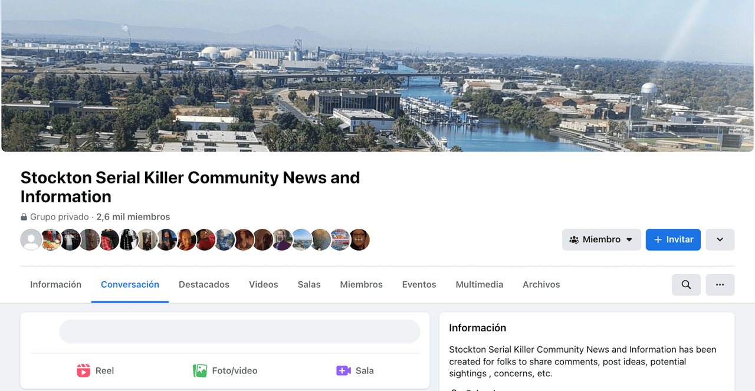Click the post composer text field
The image size is (755, 391).
(x=239, y=331)
